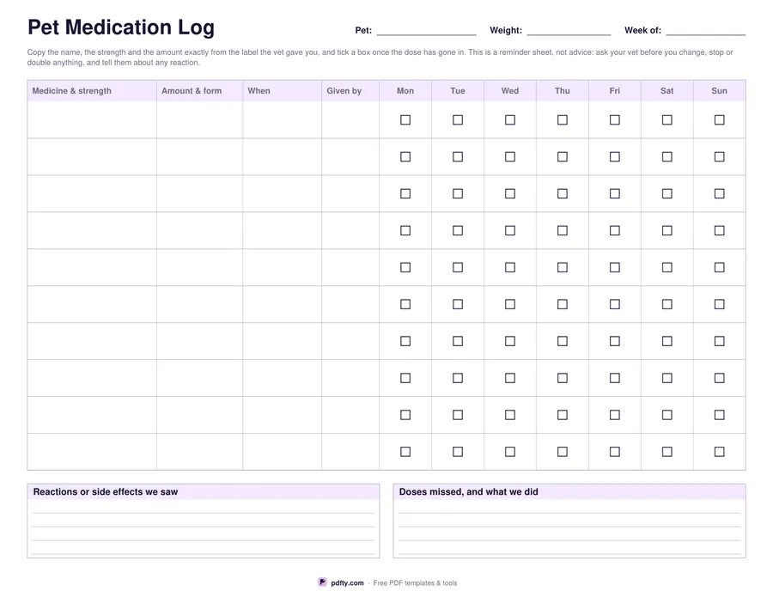Click the first row Medicine & strength cell
The width and height of the screenshot is (773, 597).
point(92,119)
